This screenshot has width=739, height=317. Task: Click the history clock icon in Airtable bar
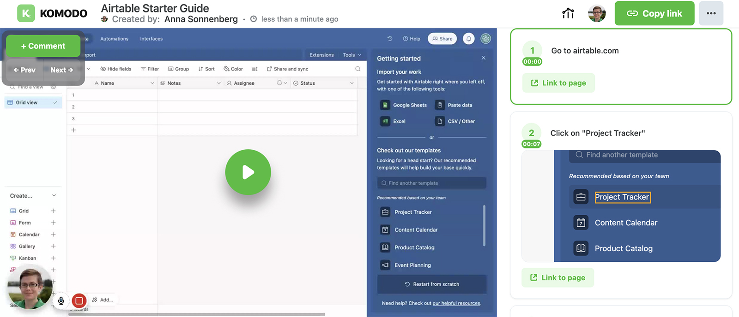390,39
